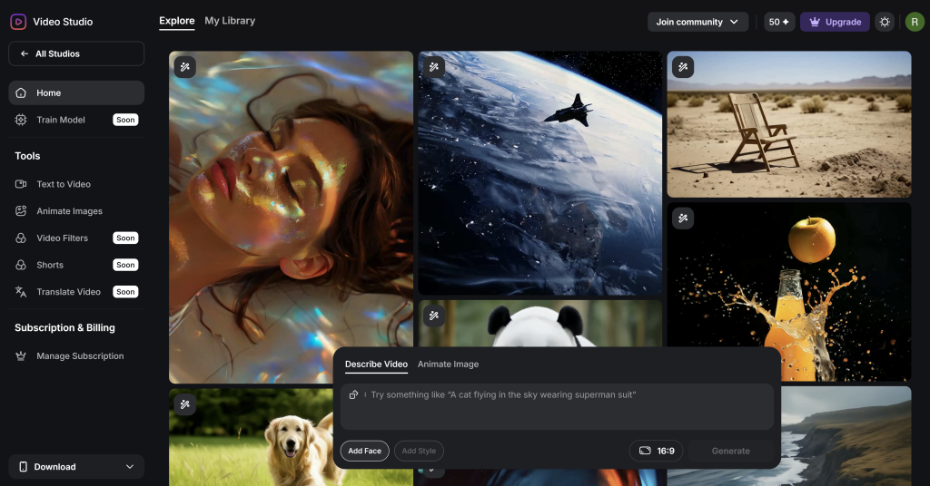Click magic wand icon on golden retriever thumbnail
Image resolution: width=930 pixels, height=486 pixels.
coord(184,404)
